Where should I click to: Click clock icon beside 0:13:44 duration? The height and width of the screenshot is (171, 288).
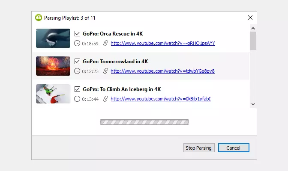click(x=77, y=99)
